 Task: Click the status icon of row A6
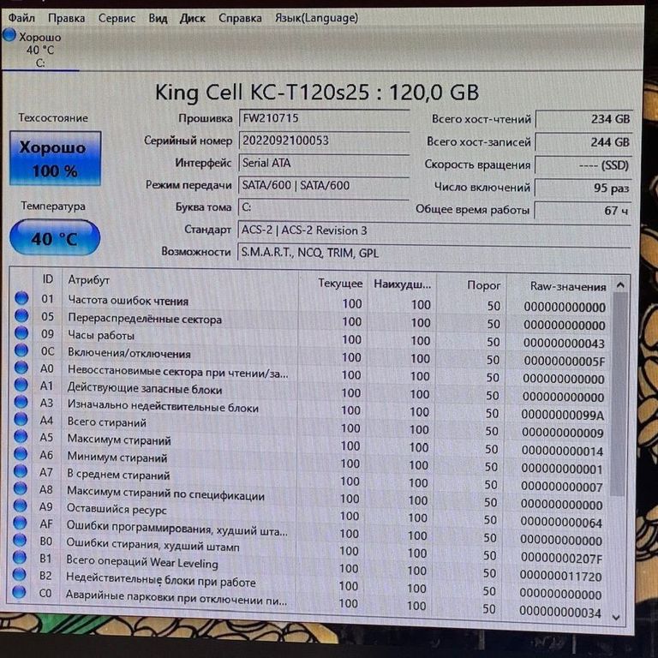(x=21, y=454)
